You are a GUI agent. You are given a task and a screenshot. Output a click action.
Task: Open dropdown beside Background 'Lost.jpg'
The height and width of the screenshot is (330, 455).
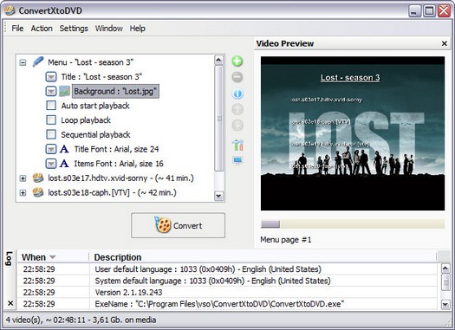(x=51, y=91)
